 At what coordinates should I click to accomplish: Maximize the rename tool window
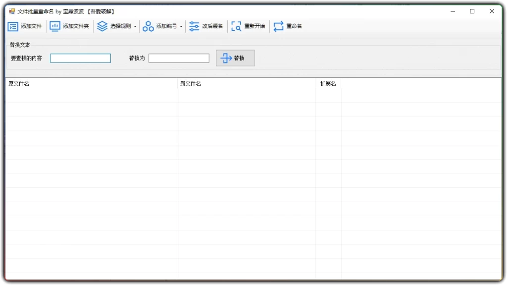point(472,11)
